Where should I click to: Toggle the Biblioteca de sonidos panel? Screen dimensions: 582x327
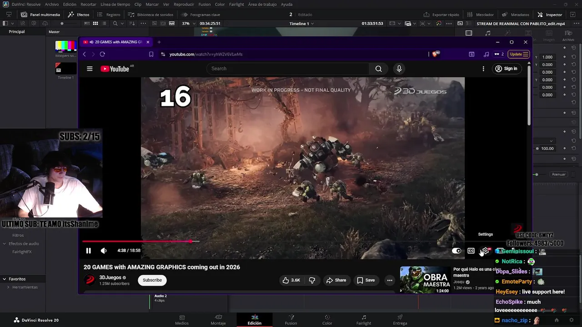[151, 15]
